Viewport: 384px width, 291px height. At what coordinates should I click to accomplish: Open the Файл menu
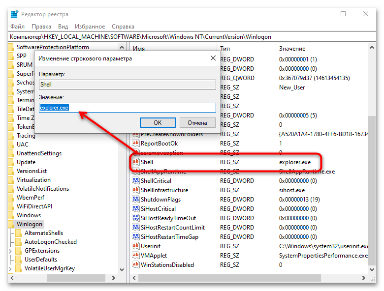17,27
